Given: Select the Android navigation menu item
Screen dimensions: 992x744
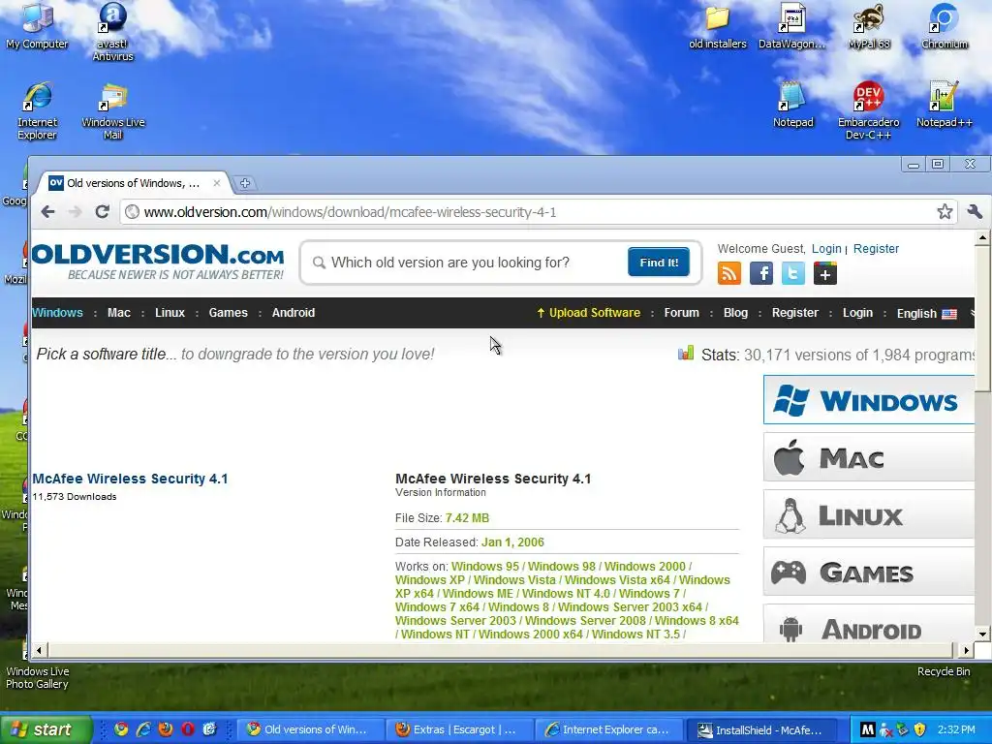Looking at the screenshot, I should (x=293, y=313).
